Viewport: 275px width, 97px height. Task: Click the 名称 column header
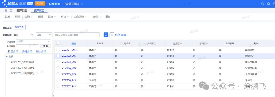(x=256, y=44)
